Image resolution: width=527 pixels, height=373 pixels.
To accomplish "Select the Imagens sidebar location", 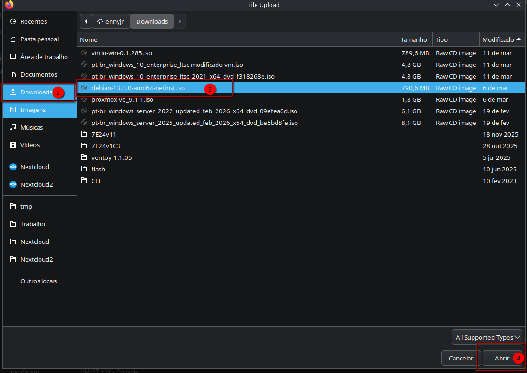I will [x=33, y=110].
